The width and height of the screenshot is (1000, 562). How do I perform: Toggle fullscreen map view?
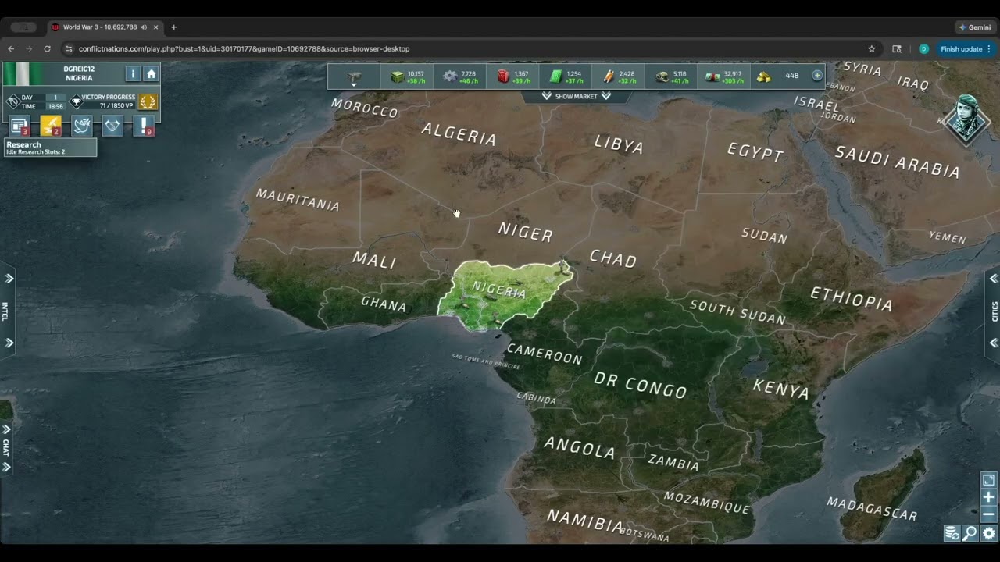(988, 480)
